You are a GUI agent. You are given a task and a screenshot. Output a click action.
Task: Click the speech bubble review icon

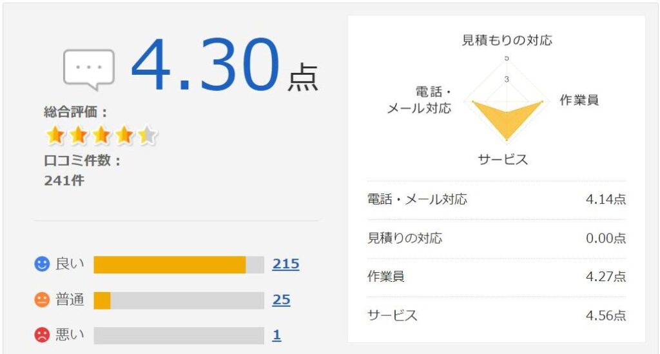coord(89,70)
